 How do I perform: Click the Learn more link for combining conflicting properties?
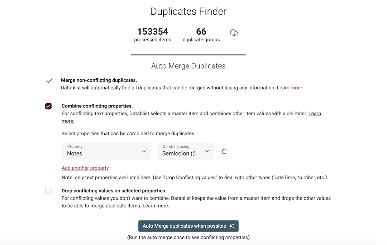coord(315,113)
